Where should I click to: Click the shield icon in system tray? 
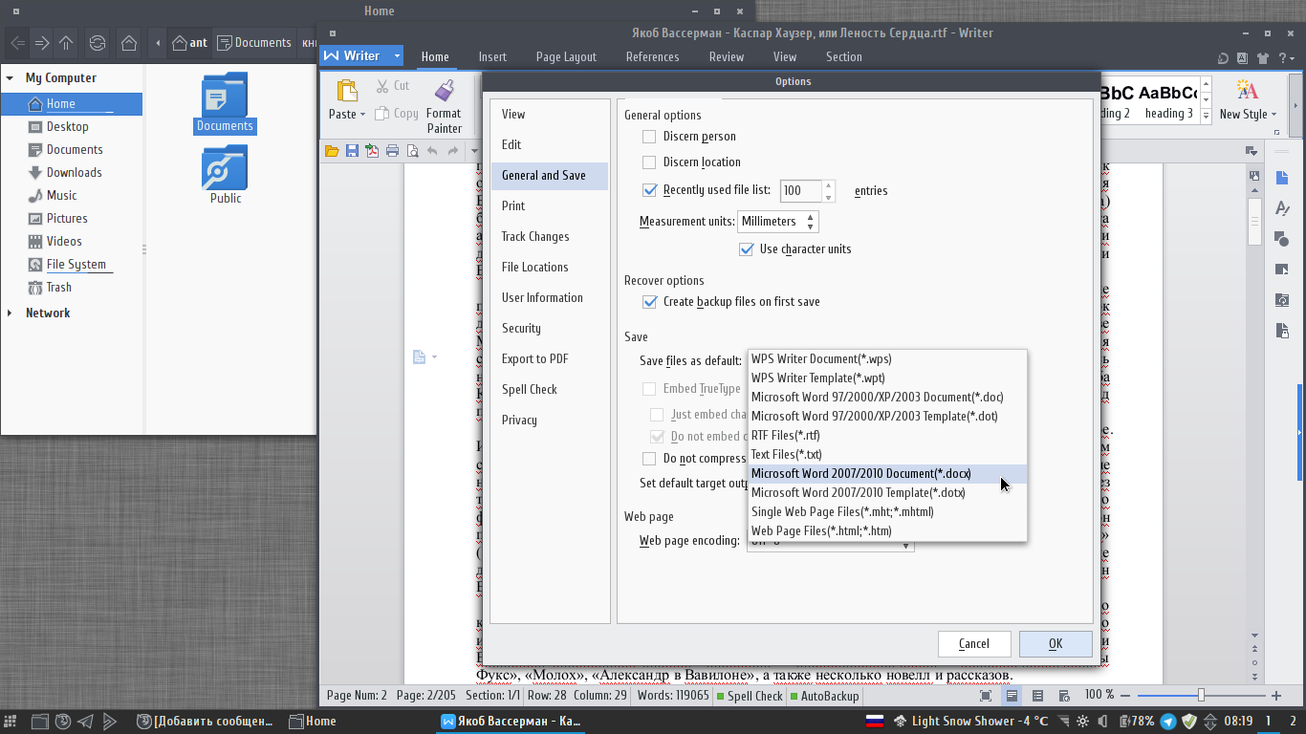pyautogui.click(x=1189, y=722)
